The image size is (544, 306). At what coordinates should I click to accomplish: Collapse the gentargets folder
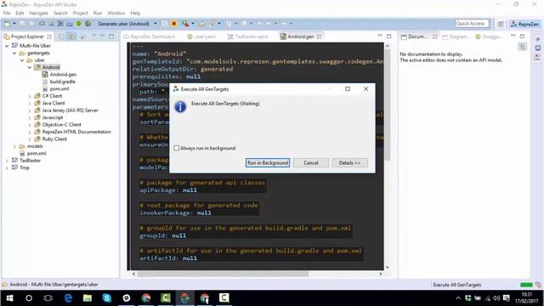click(x=14, y=53)
